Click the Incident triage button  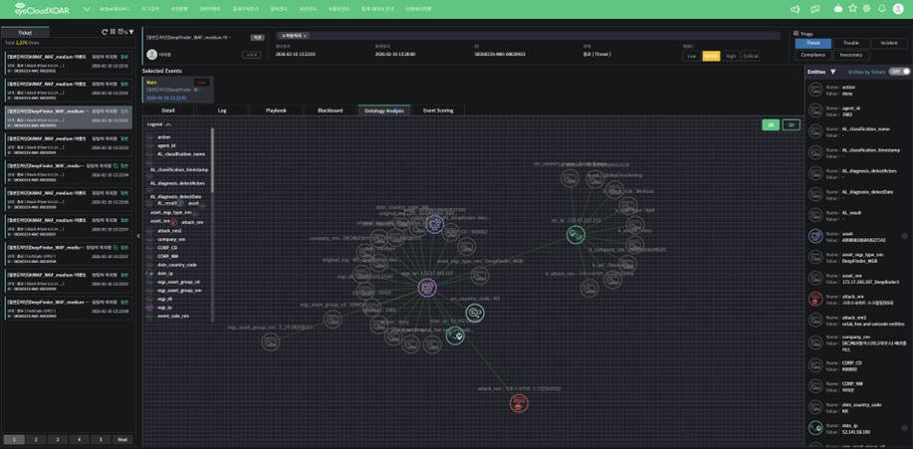889,43
